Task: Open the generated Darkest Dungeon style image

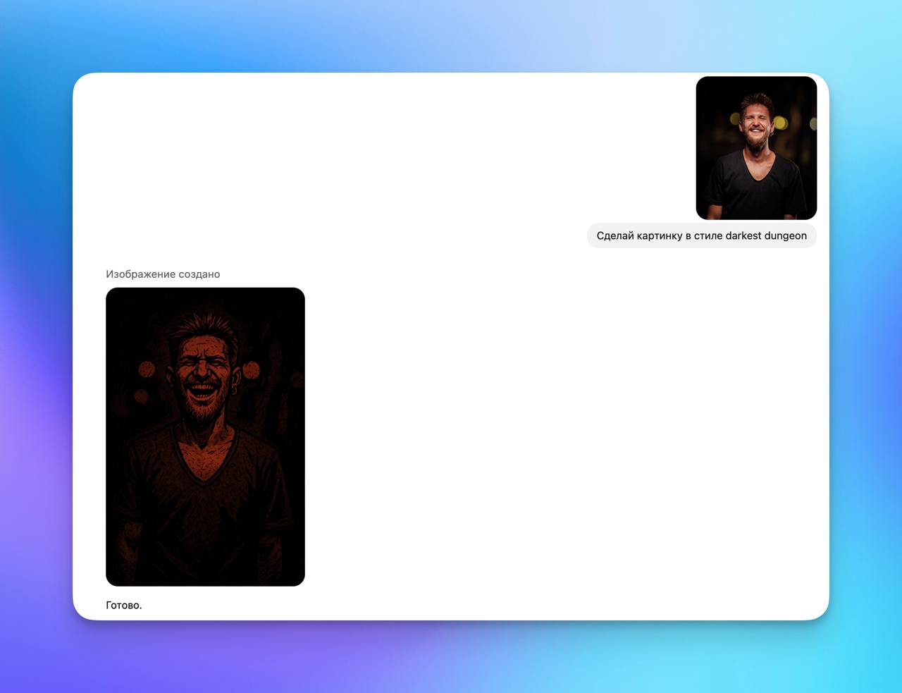Action: (205, 436)
